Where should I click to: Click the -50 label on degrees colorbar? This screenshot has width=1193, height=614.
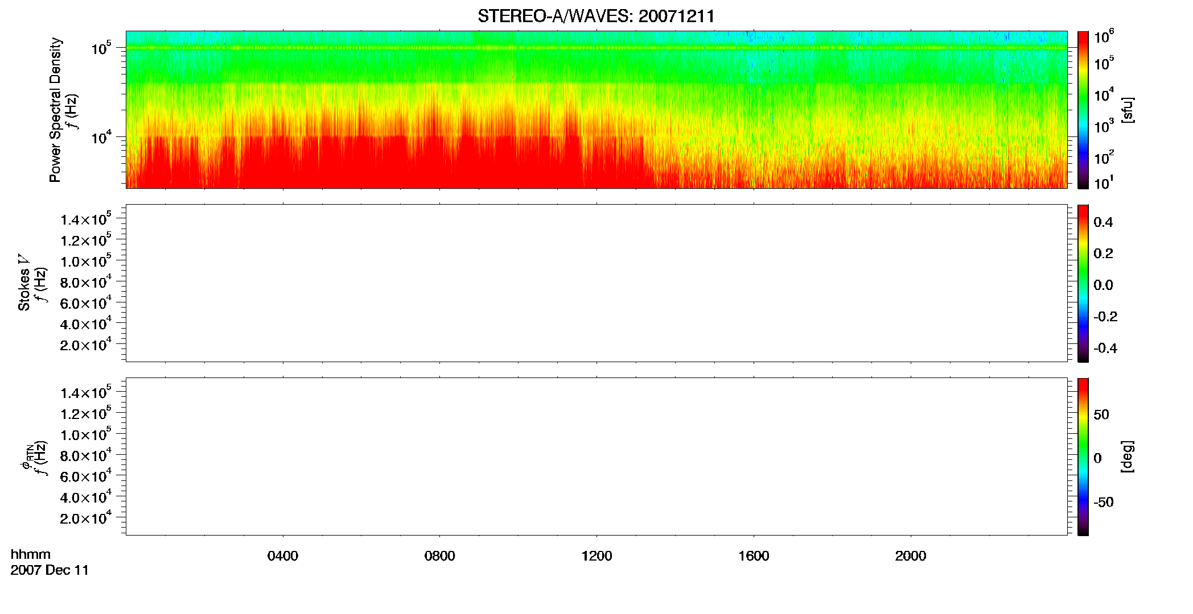point(1103,503)
